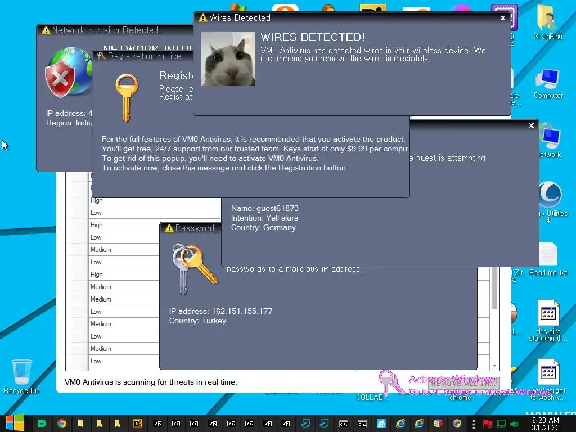The height and width of the screenshot is (432, 576).
Task: Open the 'this aint stopping di...' desktop file
Action: pyautogui.click(x=548, y=320)
